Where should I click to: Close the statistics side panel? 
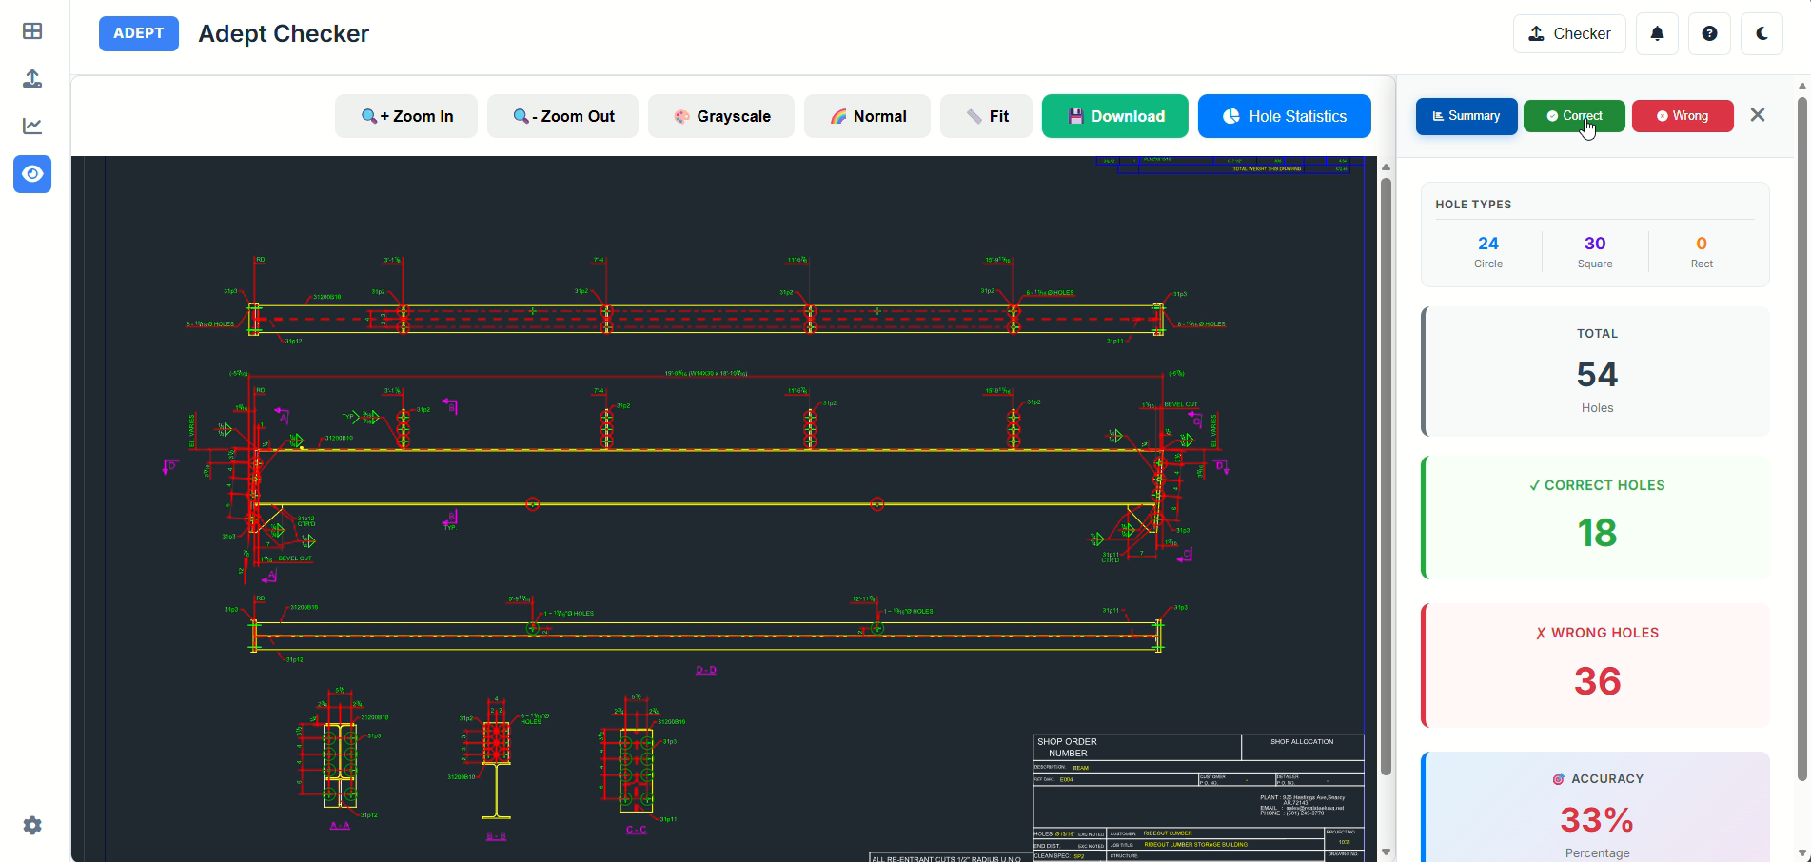1757,114
